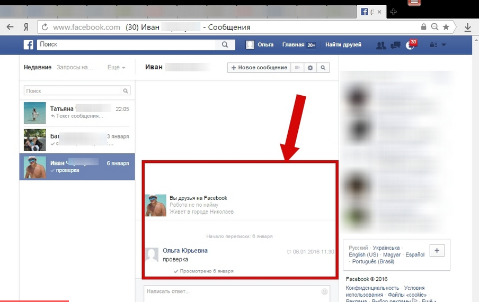Click the Facebook logo in the blue bar
Screen dimensions: 479x302
click(x=29, y=44)
